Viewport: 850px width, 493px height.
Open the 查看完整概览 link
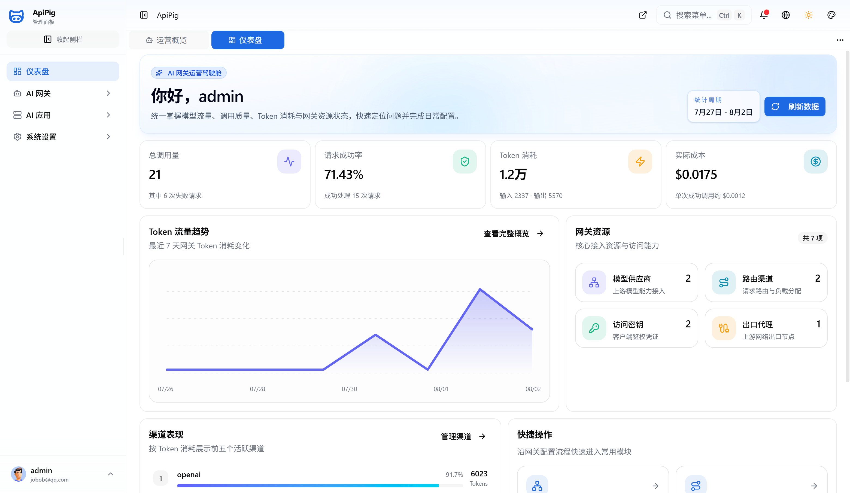click(x=513, y=233)
